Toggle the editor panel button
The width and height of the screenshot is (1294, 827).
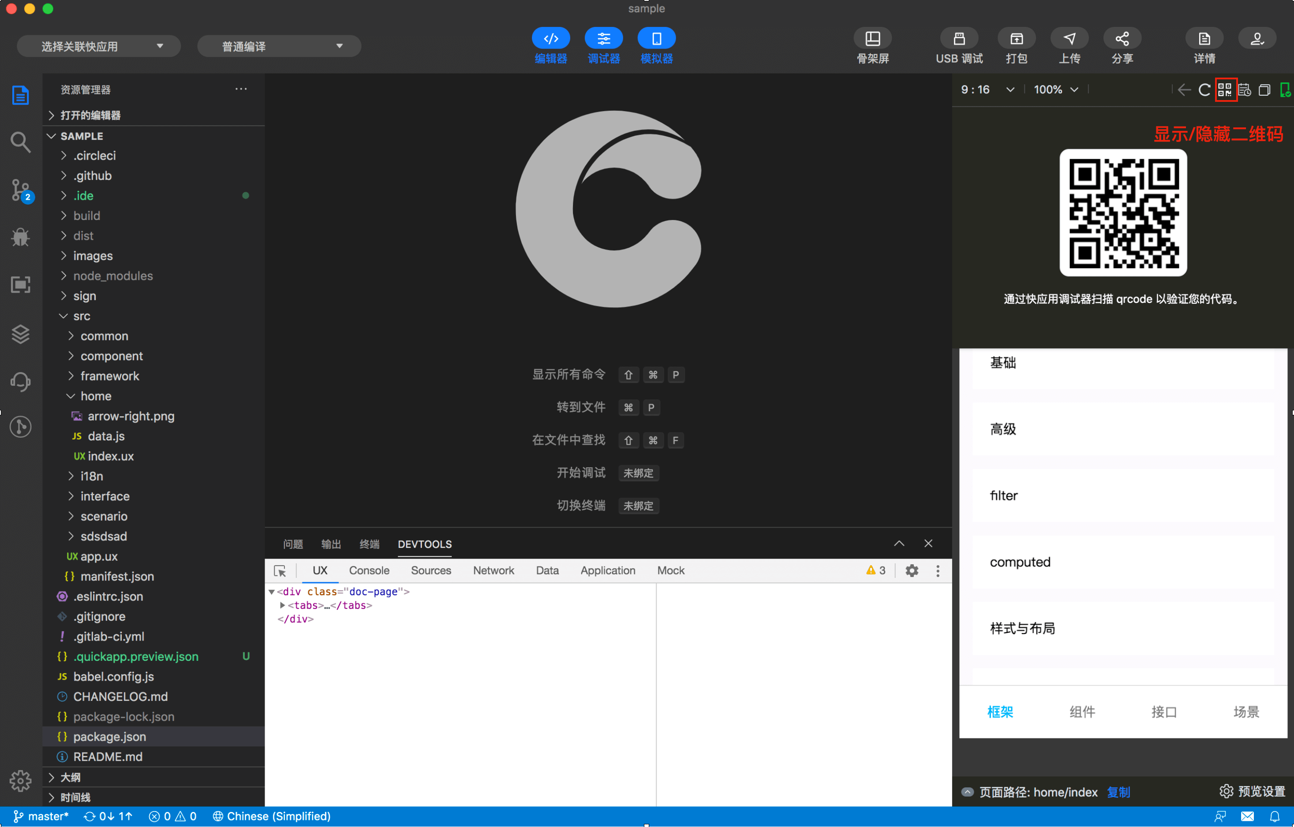(550, 39)
